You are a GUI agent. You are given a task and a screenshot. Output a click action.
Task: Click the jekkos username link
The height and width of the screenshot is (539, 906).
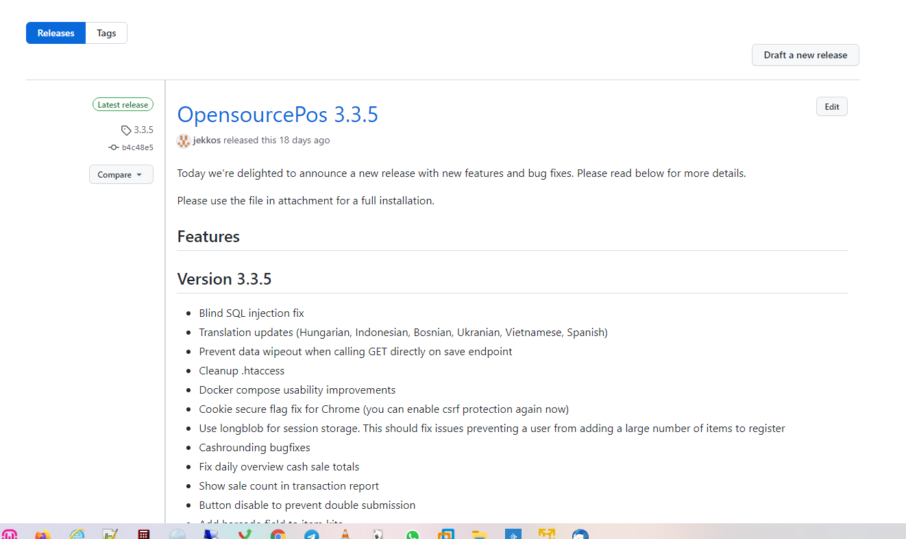tap(206, 140)
